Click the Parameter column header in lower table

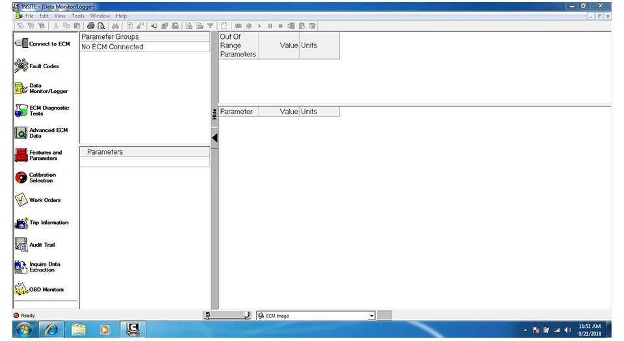[x=239, y=112]
